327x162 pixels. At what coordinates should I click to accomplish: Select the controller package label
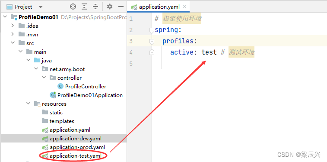(x=70, y=78)
